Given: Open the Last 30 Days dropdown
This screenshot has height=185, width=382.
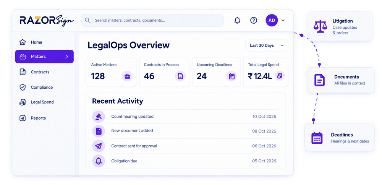Looking at the screenshot, I should [267, 45].
